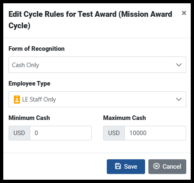
Task: Click the chevron beside LE Staff Only
Action: tap(179, 99)
